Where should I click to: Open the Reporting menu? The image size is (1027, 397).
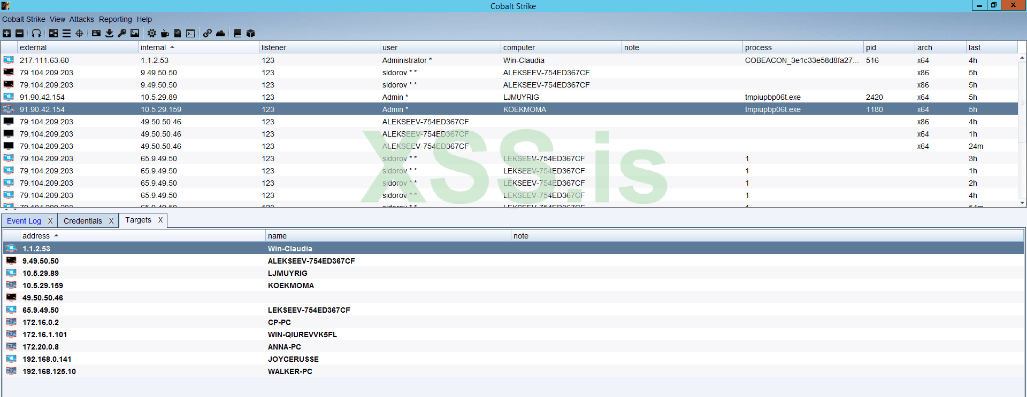pos(115,19)
